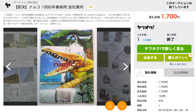This screenshot has width=196, height=112.
Task: Select the 落札情報 tab
Action: (149, 73)
